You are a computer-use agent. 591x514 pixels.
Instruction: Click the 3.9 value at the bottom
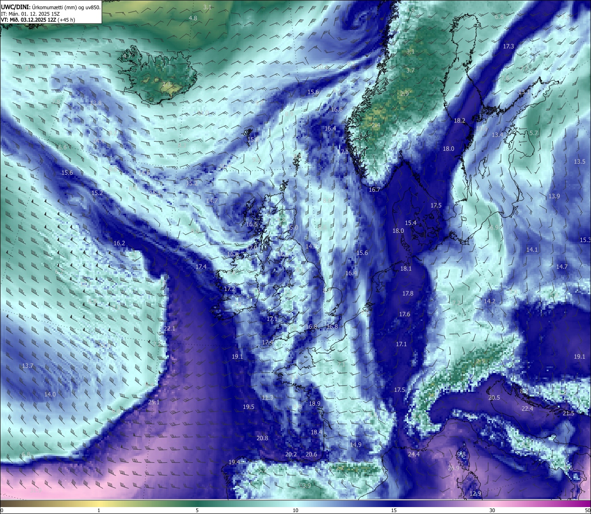click(307, 485)
